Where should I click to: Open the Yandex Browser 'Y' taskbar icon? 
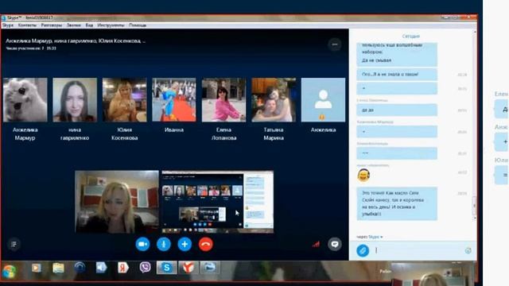point(188,268)
